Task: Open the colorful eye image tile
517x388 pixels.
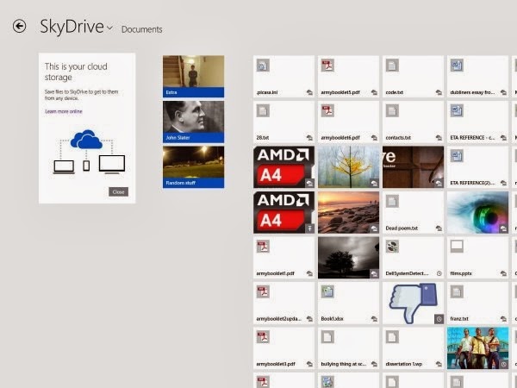Action: tap(477, 212)
